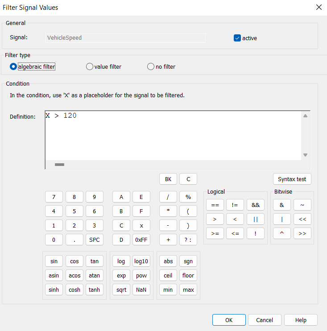Screen dimensions: 327x331
Task: Insert the <= operator
Action: (x=235, y=233)
